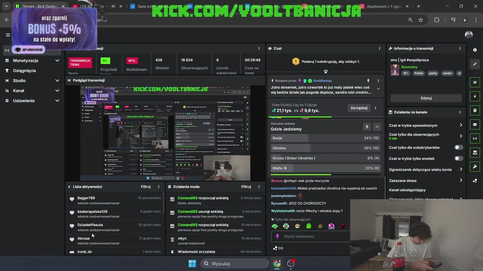Click the Windows Start button
Viewport: 483px width, 271px height.
point(192,263)
